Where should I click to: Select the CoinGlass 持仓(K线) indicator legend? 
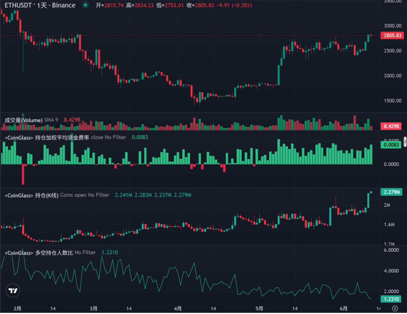coord(32,195)
